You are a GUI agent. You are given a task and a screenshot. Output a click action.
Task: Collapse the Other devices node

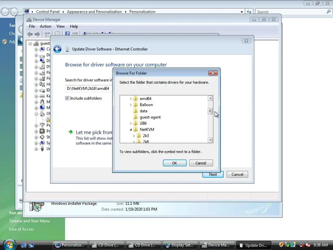click(36, 114)
